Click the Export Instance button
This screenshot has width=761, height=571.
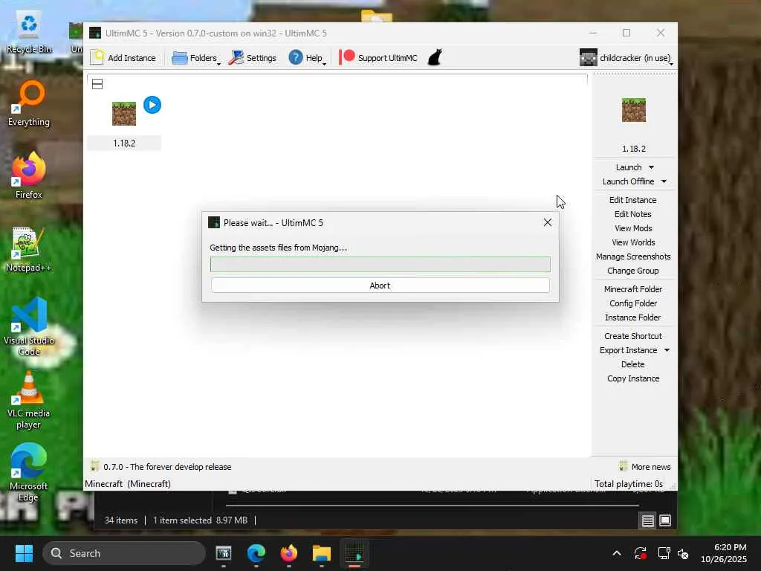point(628,350)
